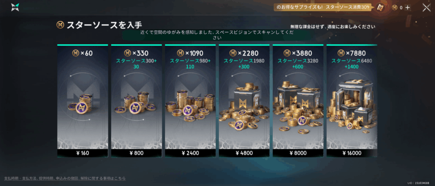The width and height of the screenshot is (435, 186).
Task: Tap the ¥16000 price button
Action: point(352,153)
